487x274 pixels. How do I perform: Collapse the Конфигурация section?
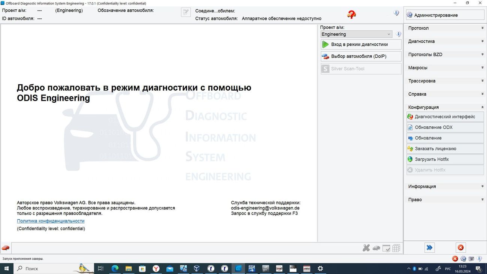445,107
